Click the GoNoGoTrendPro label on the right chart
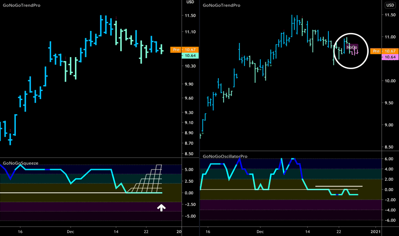The width and height of the screenshot is (399, 236). 221,5
